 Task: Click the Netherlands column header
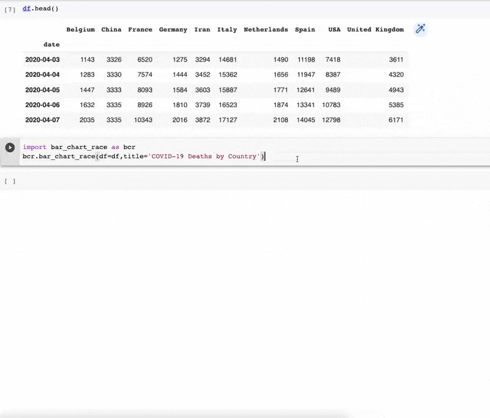pyautogui.click(x=265, y=29)
